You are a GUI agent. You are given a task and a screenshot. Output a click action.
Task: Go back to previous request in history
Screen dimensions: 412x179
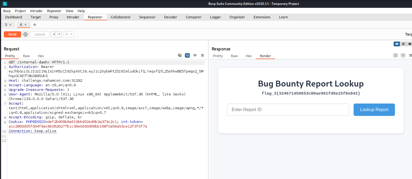point(54,34)
